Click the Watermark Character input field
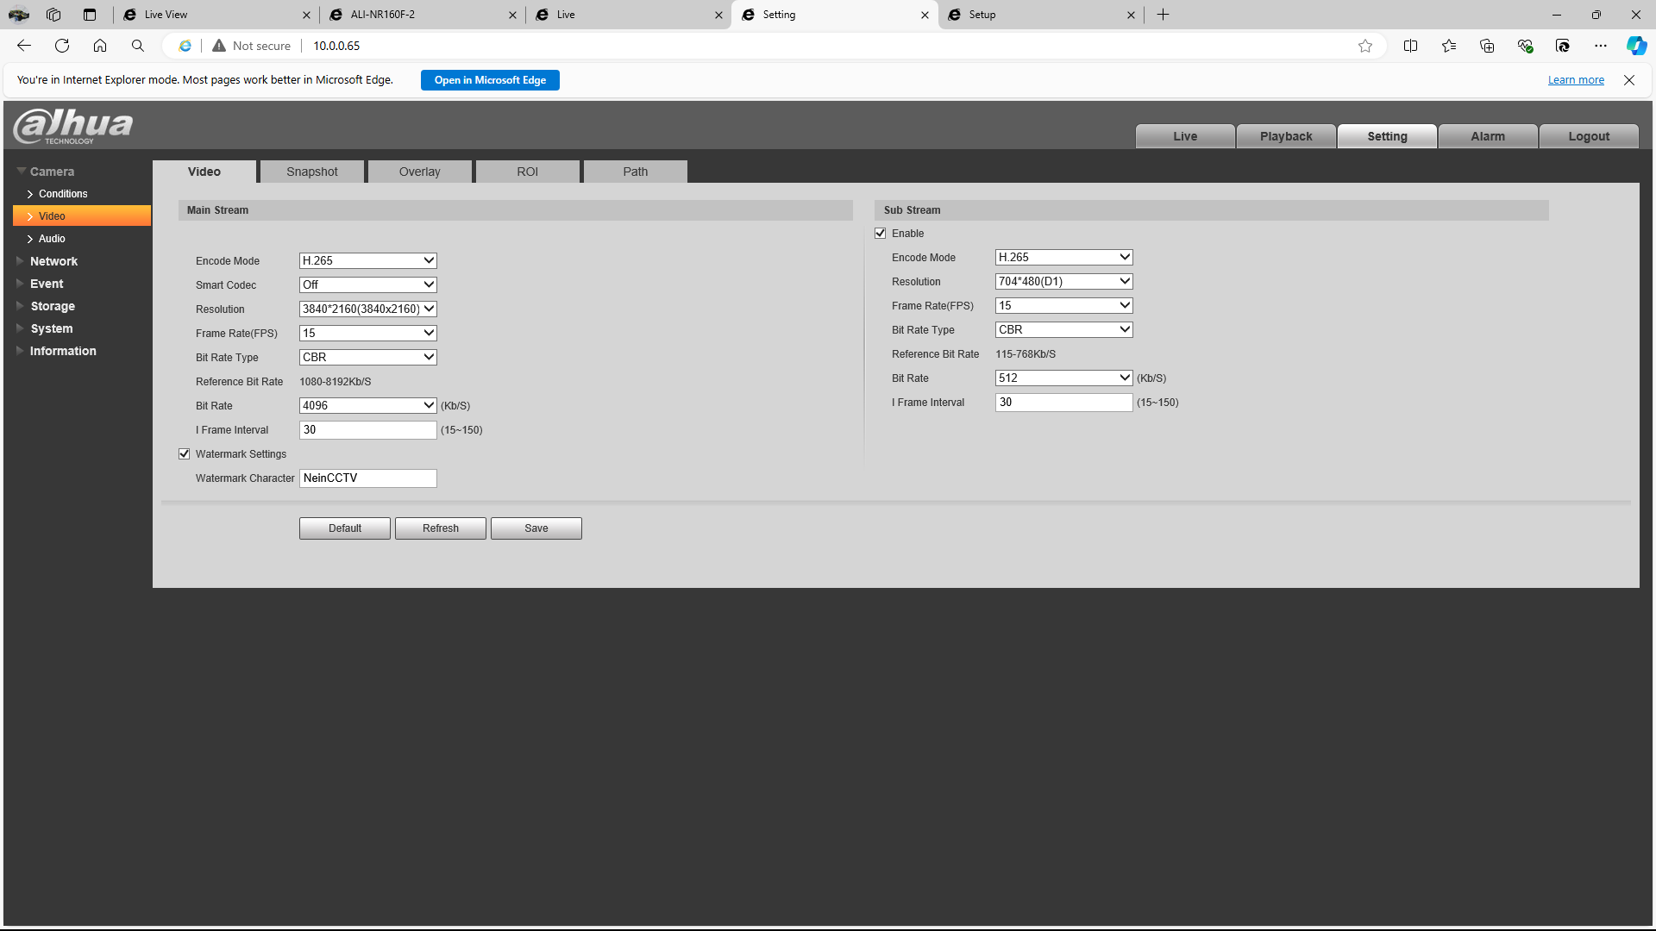The height and width of the screenshot is (931, 1656). (368, 478)
